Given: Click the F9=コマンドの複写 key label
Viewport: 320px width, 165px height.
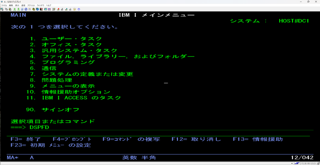Looking at the screenshot, I should point(132,139).
